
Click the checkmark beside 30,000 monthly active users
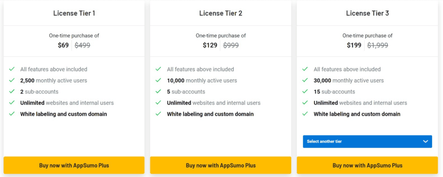(305, 80)
